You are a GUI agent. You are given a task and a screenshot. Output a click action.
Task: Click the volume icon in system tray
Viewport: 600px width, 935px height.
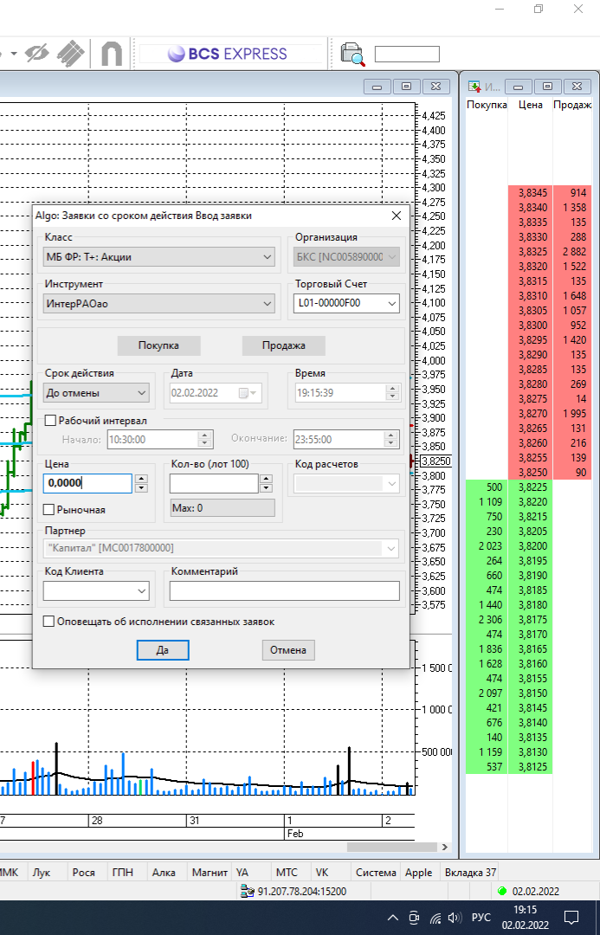(454, 917)
